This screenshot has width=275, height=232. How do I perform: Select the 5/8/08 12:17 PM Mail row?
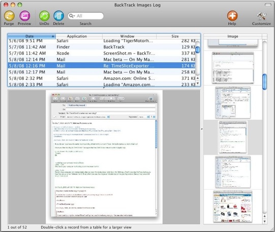tap(102, 72)
